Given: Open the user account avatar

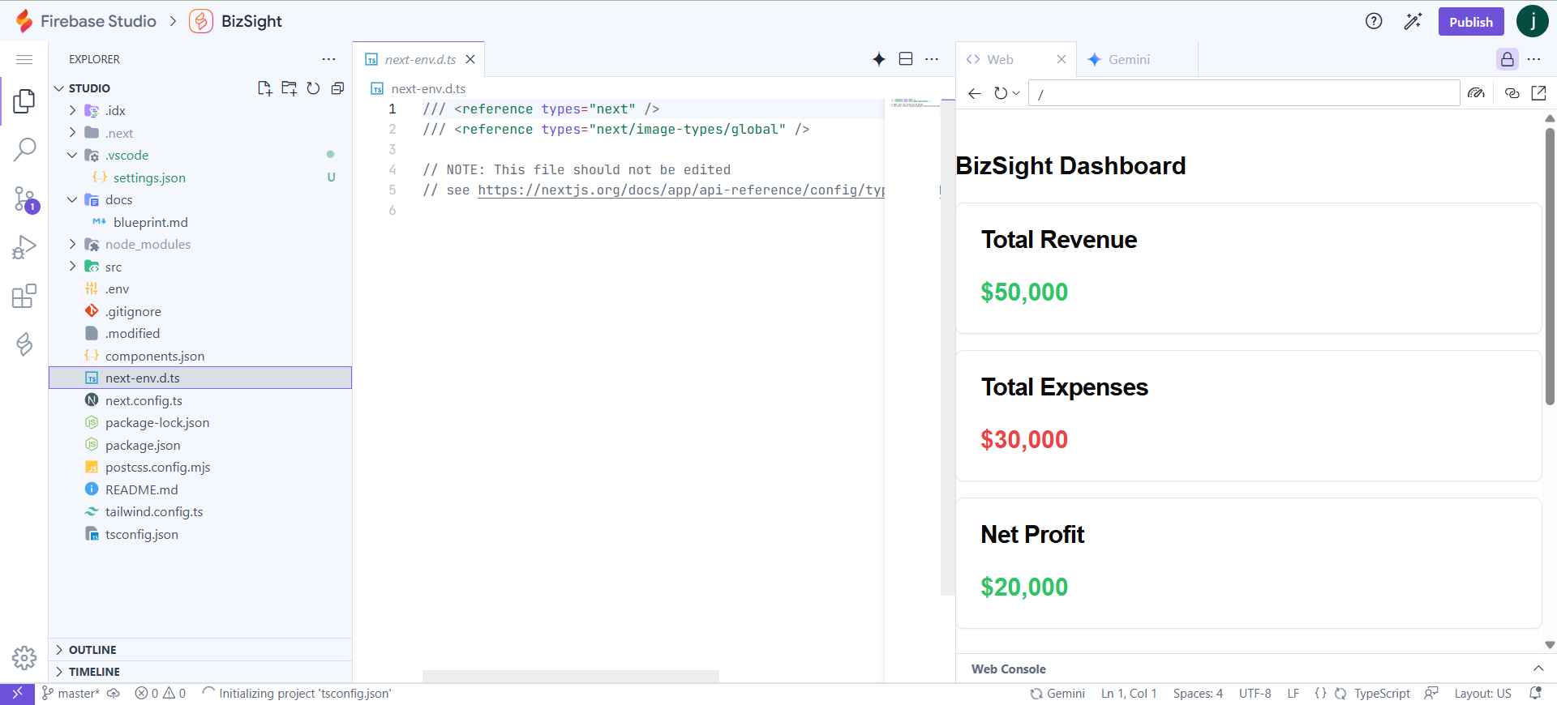Looking at the screenshot, I should point(1533,21).
